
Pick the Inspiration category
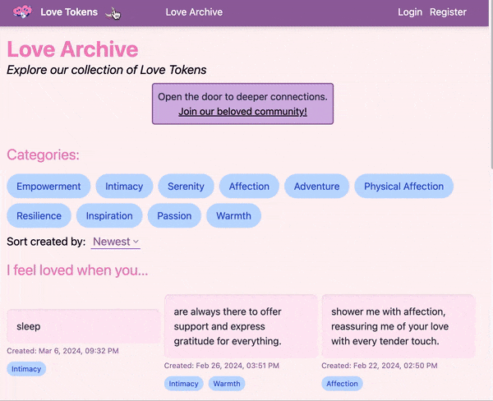point(109,216)
